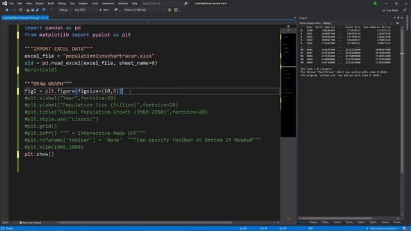Screen dimensions: 411x231
Task: Click the open file folder icon
Action: coord(28,10)
